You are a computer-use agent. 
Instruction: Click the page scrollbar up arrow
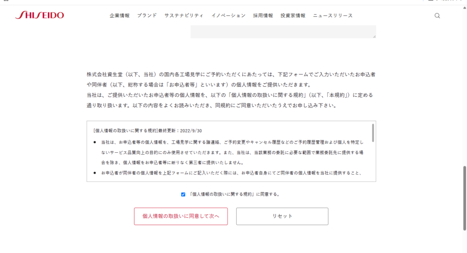pos(465,9)
